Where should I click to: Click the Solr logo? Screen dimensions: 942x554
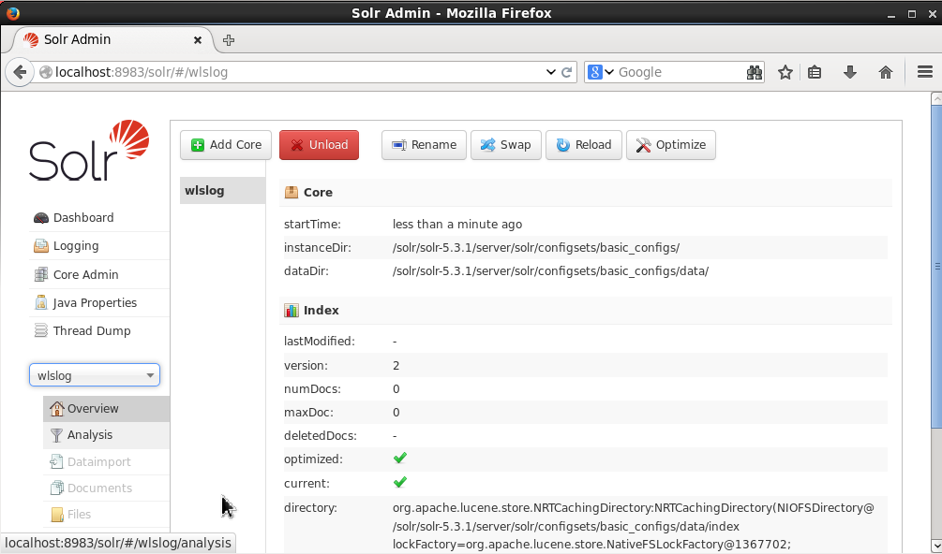[89, 150]
